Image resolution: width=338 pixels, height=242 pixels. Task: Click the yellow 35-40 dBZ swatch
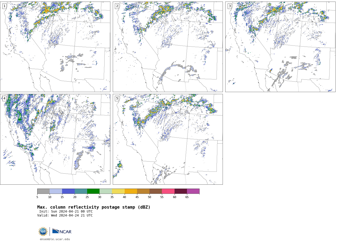118,191
